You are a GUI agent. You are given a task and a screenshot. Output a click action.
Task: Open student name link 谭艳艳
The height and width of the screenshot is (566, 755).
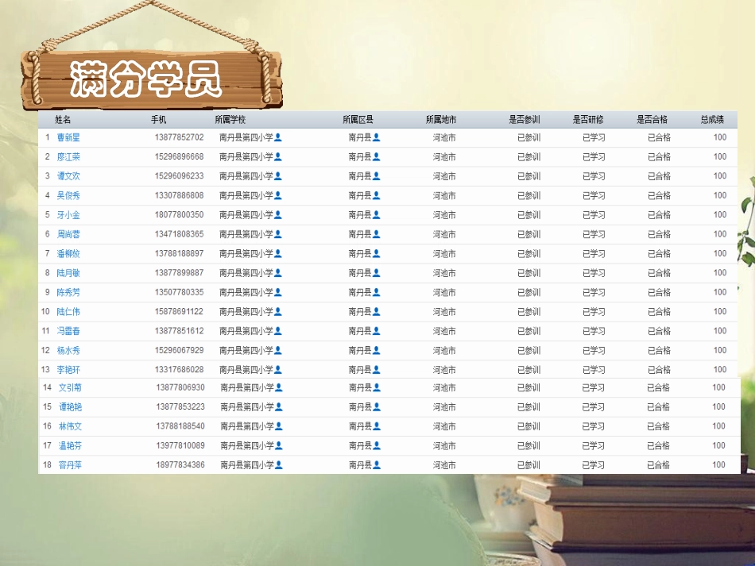coord(70,406)
